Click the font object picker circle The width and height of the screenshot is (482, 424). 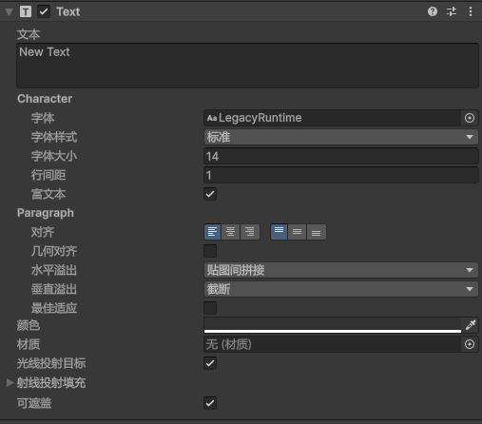(x=470, y=118)
